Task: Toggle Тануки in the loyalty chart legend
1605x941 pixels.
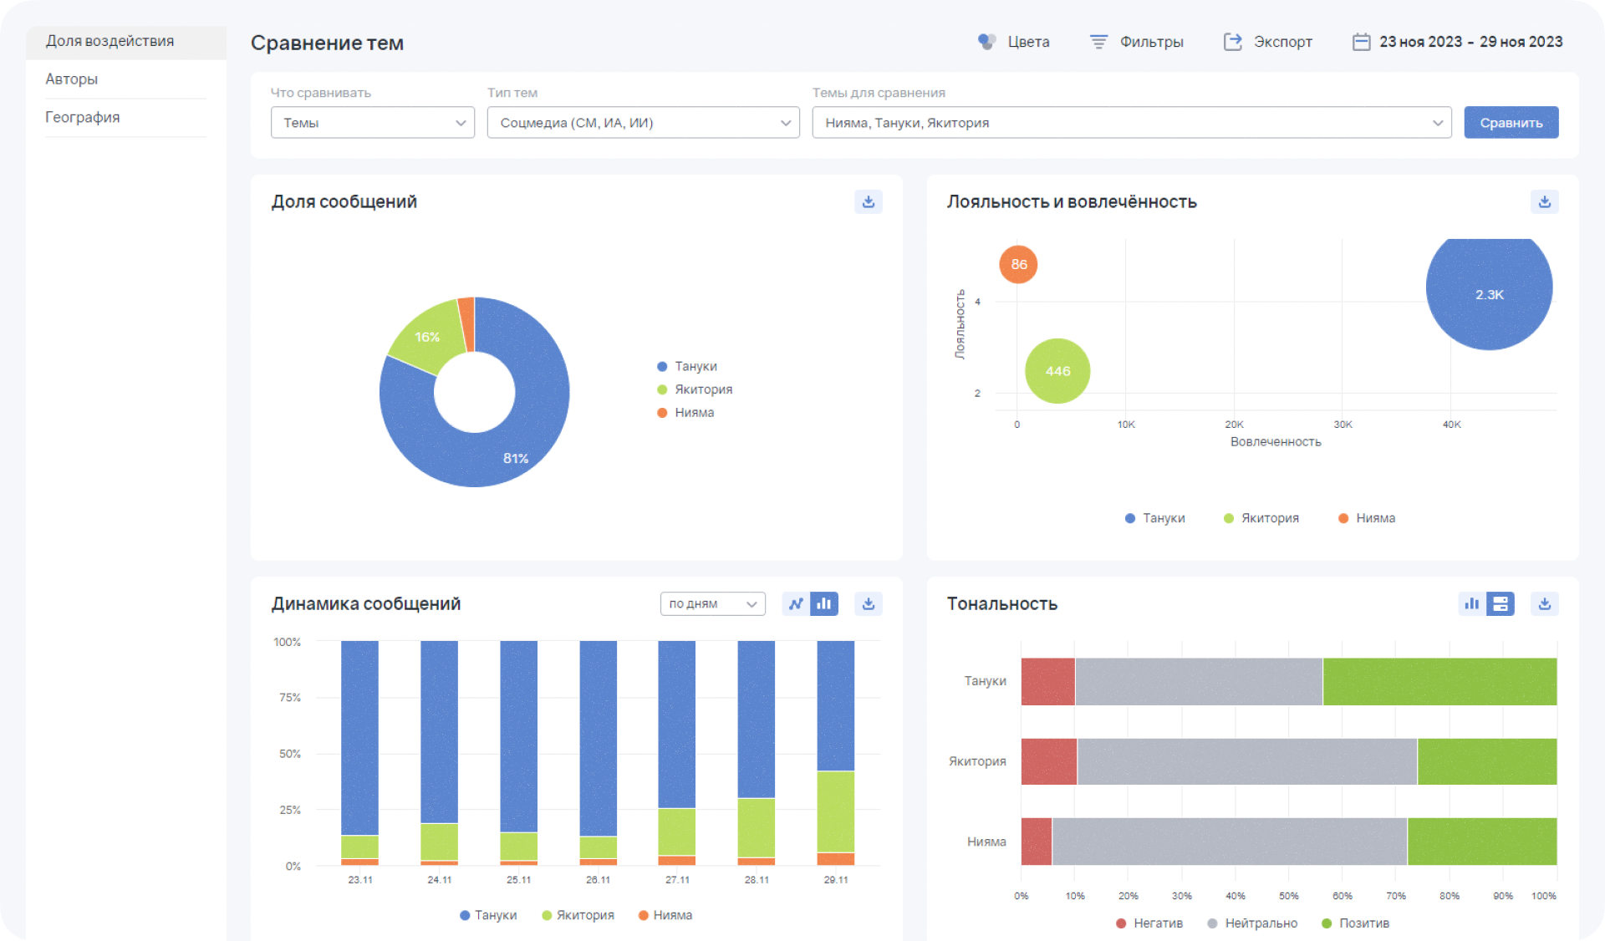Action: tap(1154, 518)
